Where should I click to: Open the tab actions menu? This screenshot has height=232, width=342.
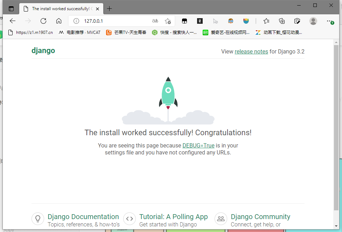click(11, 9)
